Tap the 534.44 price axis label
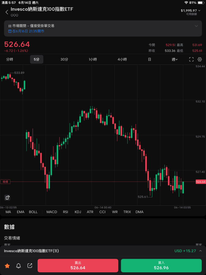 [x=200, y=66]
